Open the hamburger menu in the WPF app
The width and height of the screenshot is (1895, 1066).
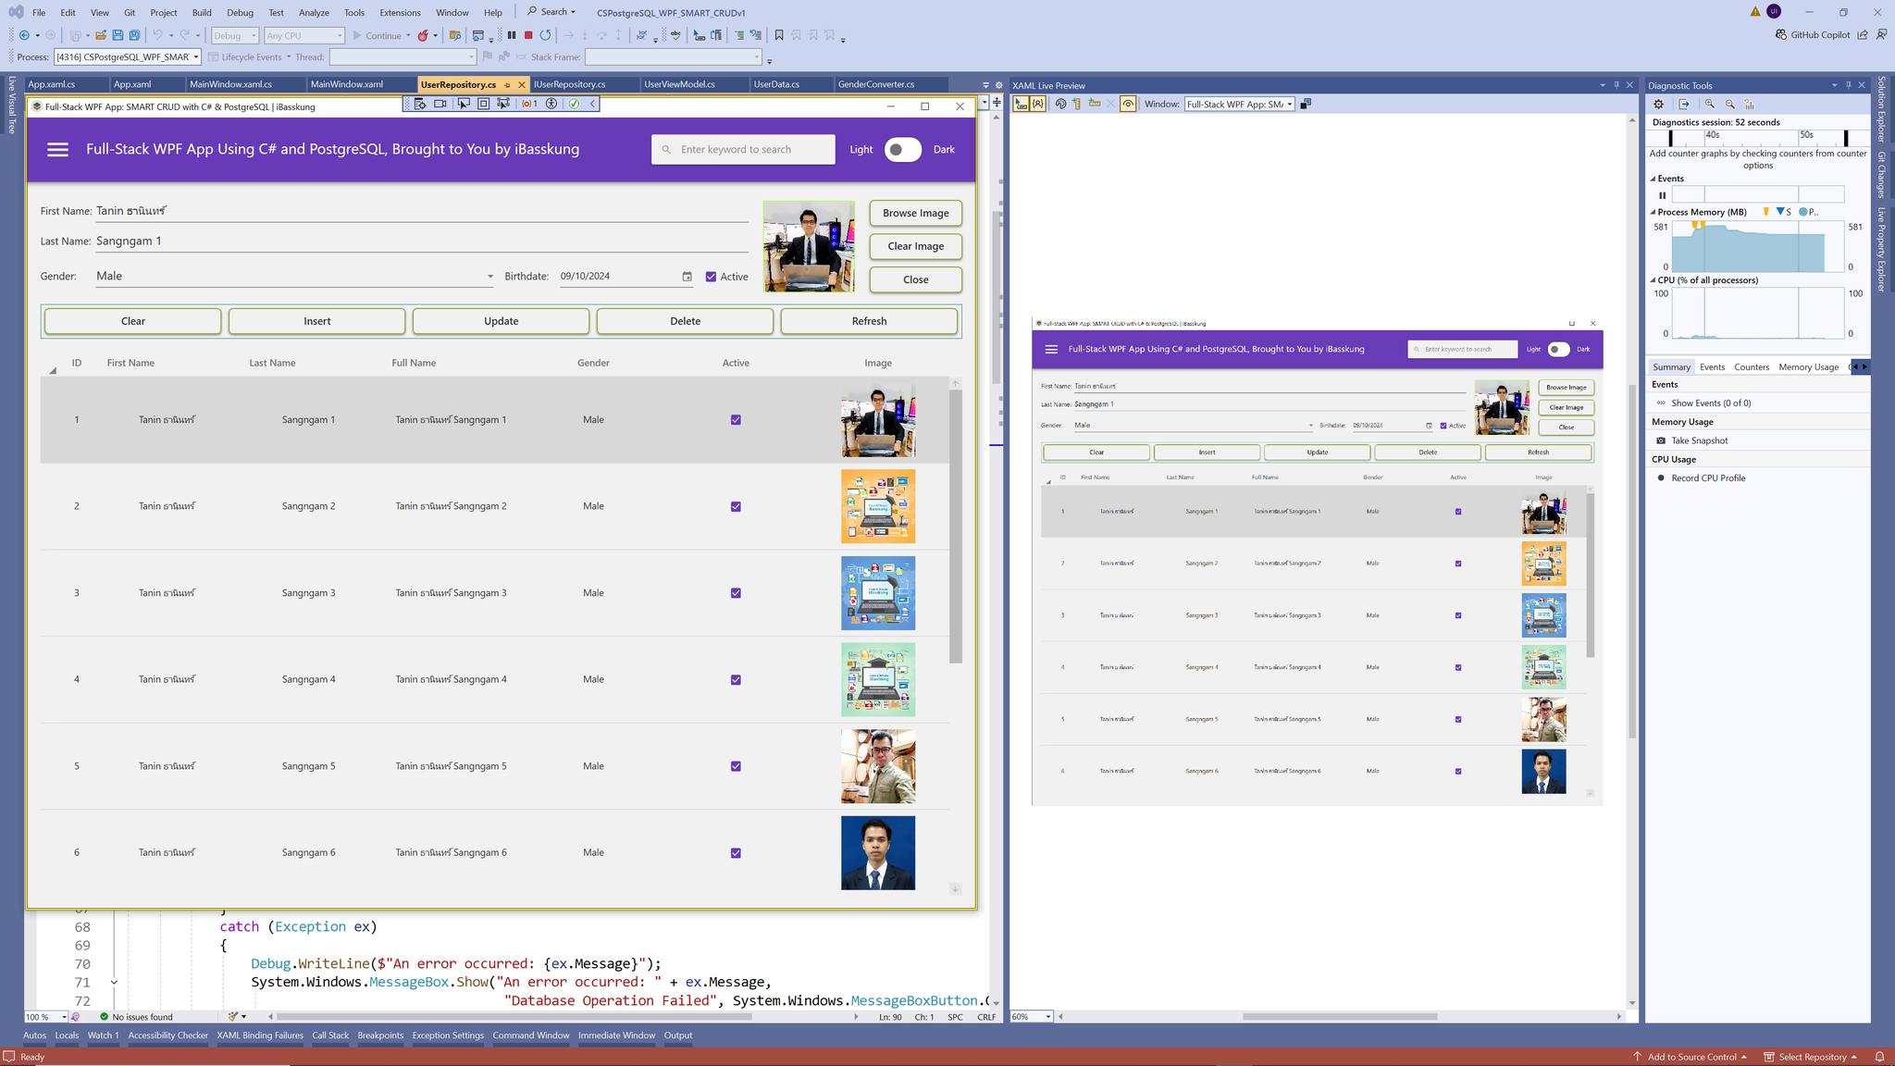[57, 149]
